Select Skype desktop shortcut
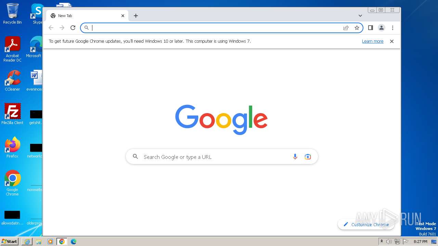This screenshot has height=246, width=438. click(x=37, y=14)
